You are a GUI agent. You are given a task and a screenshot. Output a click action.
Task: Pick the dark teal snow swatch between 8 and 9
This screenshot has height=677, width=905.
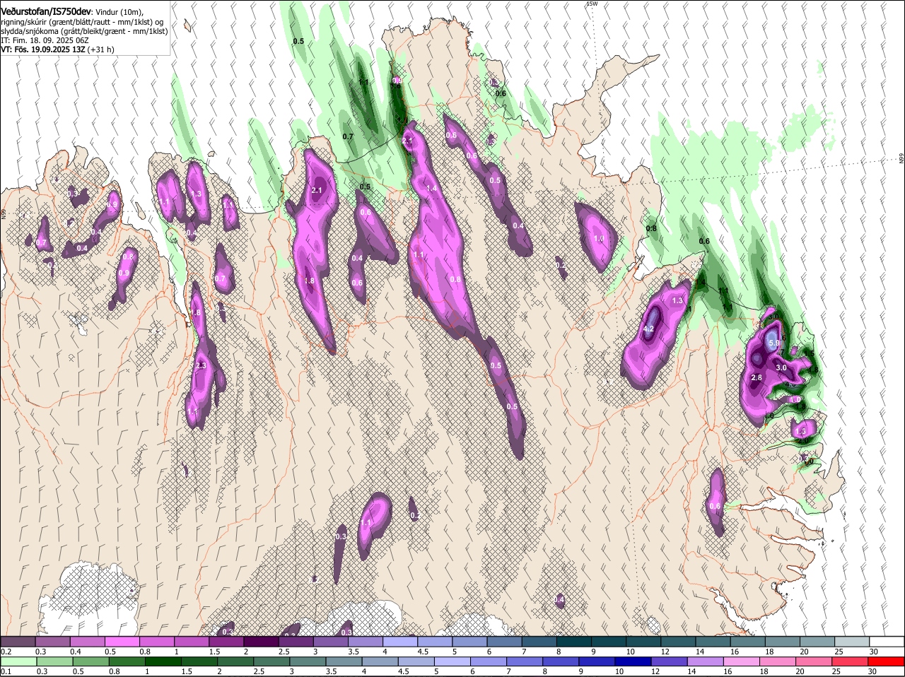pos(574,641)
